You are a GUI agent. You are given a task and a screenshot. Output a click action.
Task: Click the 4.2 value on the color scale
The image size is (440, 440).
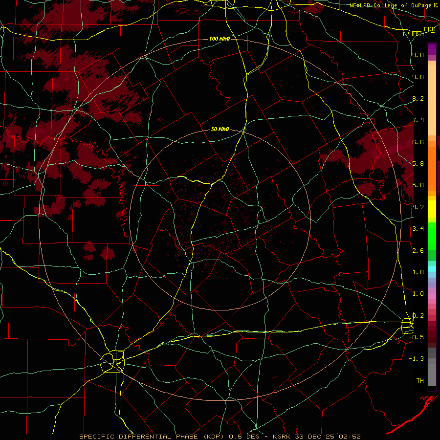click(418, 207)
